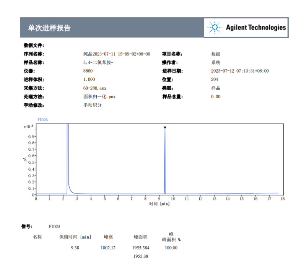Select the report title 单次进样报告
Image resolution: width=301 pixels, height=270 pixels.
[49, 28]
